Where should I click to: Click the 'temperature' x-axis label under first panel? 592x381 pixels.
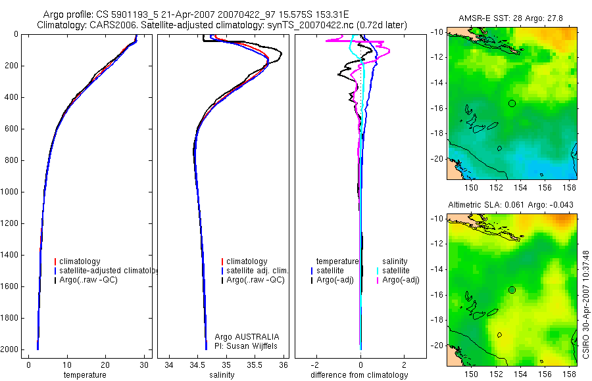85,375
